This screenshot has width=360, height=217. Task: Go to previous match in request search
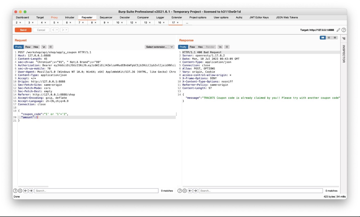click(26, 191)
